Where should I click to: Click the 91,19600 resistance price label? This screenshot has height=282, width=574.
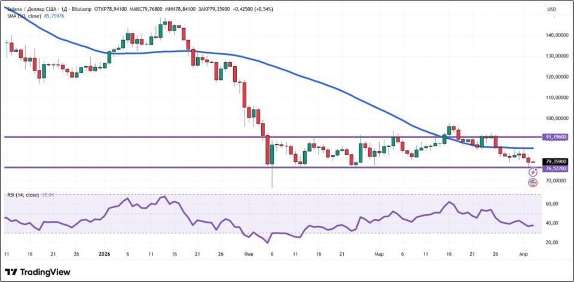point(554,137)
